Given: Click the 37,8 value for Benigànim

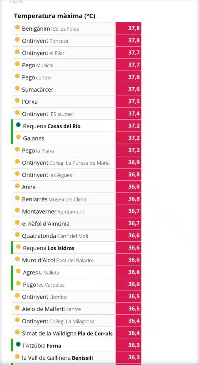Looking at the screenshot, I should pyautogui.click(x=134, y=29).
